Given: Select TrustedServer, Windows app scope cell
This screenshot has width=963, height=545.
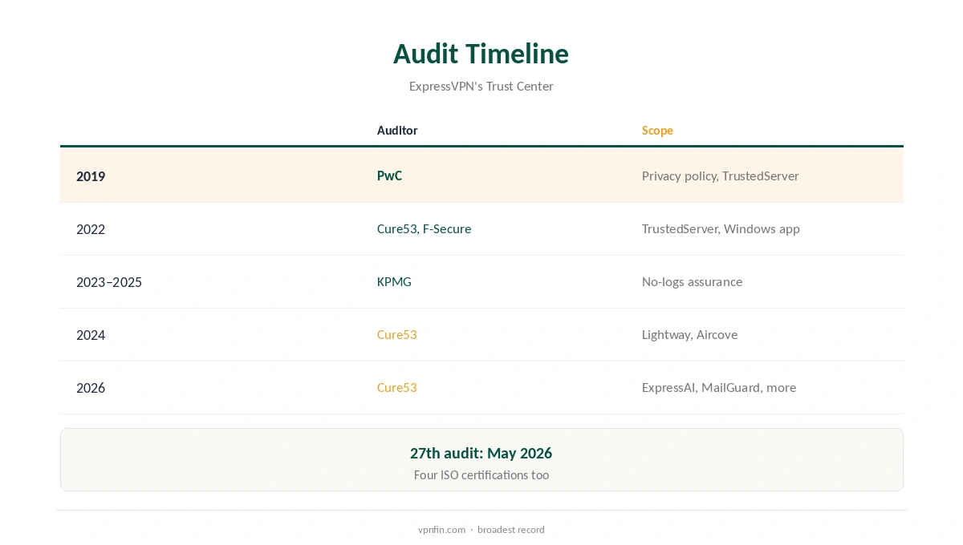Looking at the screenshot, I should coord(721,228).
